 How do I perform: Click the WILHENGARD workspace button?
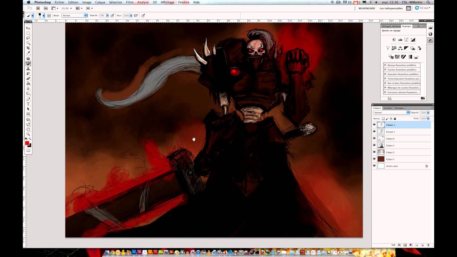pos(367,8)
